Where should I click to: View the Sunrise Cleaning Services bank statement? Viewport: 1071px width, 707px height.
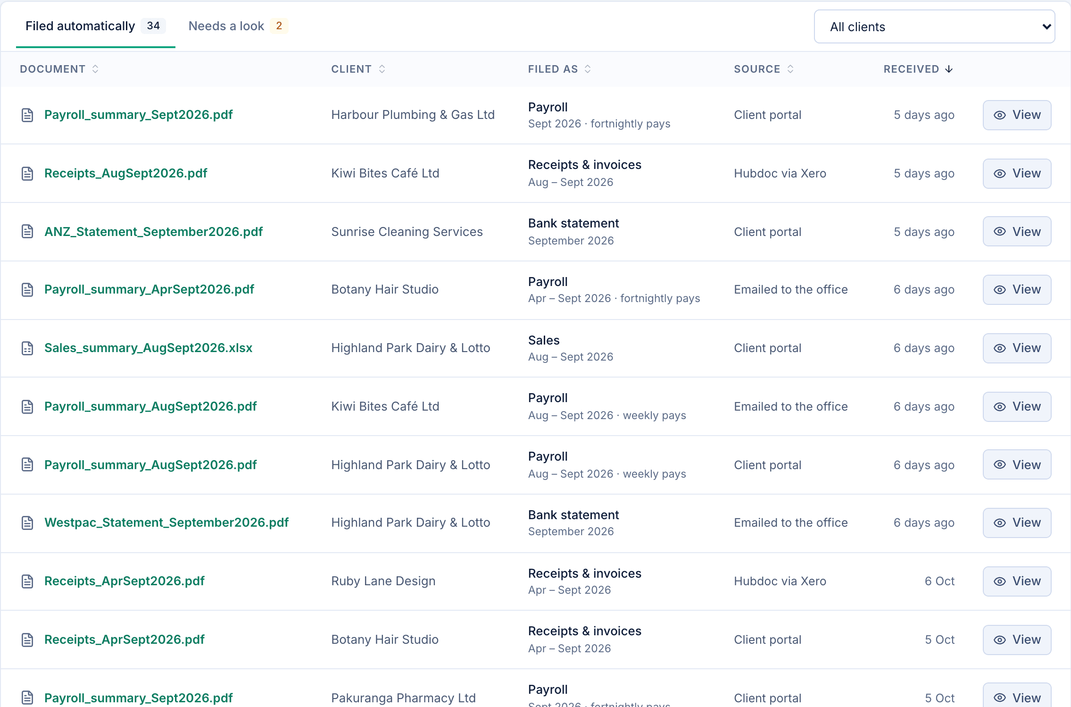click(1017, 232)
